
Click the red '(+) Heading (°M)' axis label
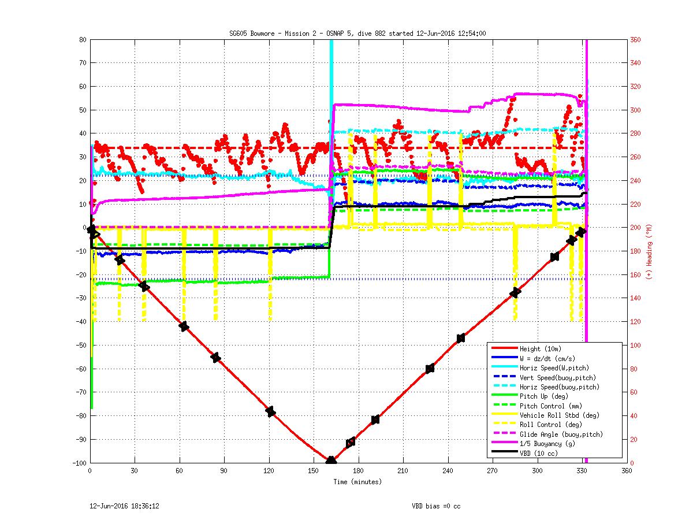650,251
